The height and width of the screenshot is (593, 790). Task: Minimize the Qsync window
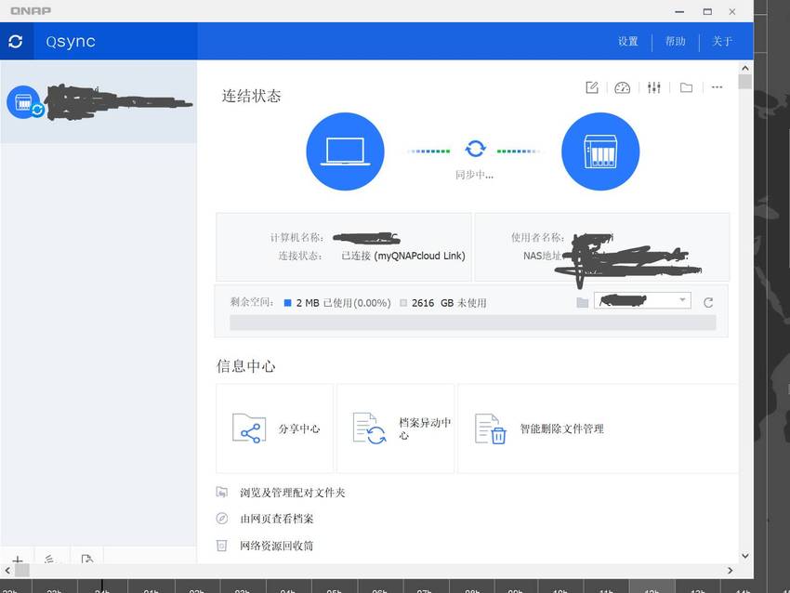(x=679, y=11)
